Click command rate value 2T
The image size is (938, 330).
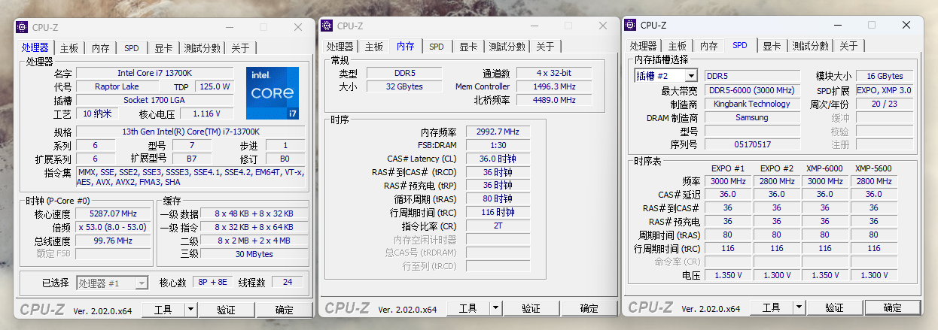pyautogui.click(x=498, y=226)
